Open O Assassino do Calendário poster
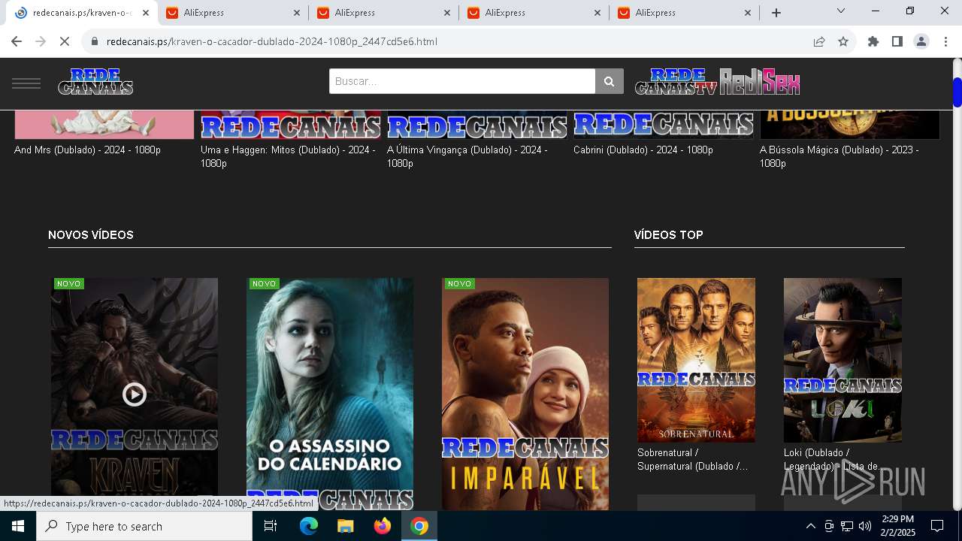 330,394
